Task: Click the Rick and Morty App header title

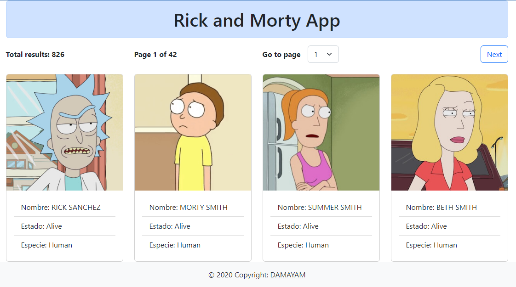Action: [x=257, y=21]
